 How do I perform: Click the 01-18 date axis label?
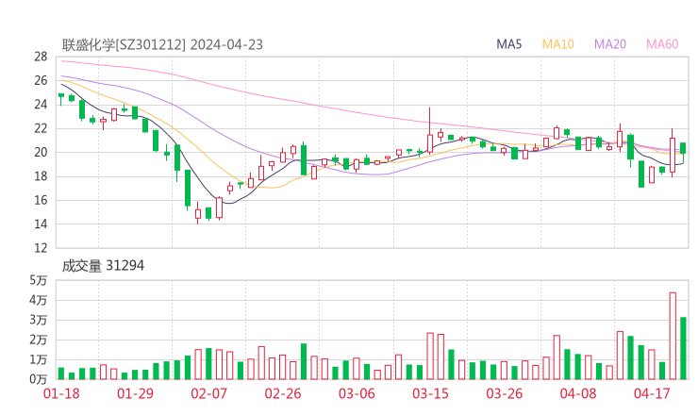[x=61, y=393]
